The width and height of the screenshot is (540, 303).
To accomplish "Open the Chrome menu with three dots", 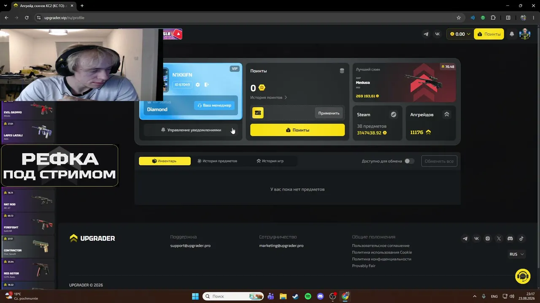I will coord(534,18).
